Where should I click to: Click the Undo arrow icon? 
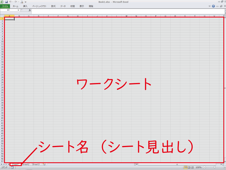(10, 2)
